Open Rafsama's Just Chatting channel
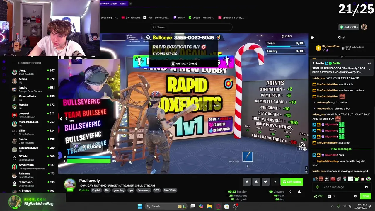This screenshot has height=211, width=375. point(33,175)
